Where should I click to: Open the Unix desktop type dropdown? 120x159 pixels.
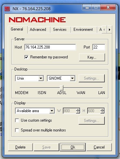pos(41,78)
